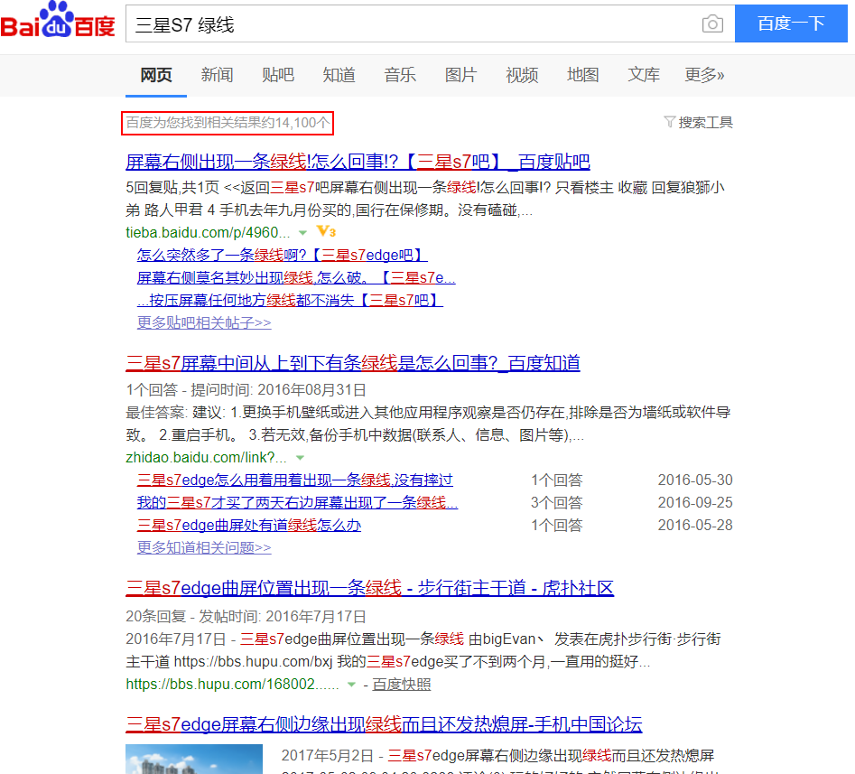Viewport: 855px width, 774px height.
Task: Switch to the 知道 tab
Action: click(x=339, y=76)
